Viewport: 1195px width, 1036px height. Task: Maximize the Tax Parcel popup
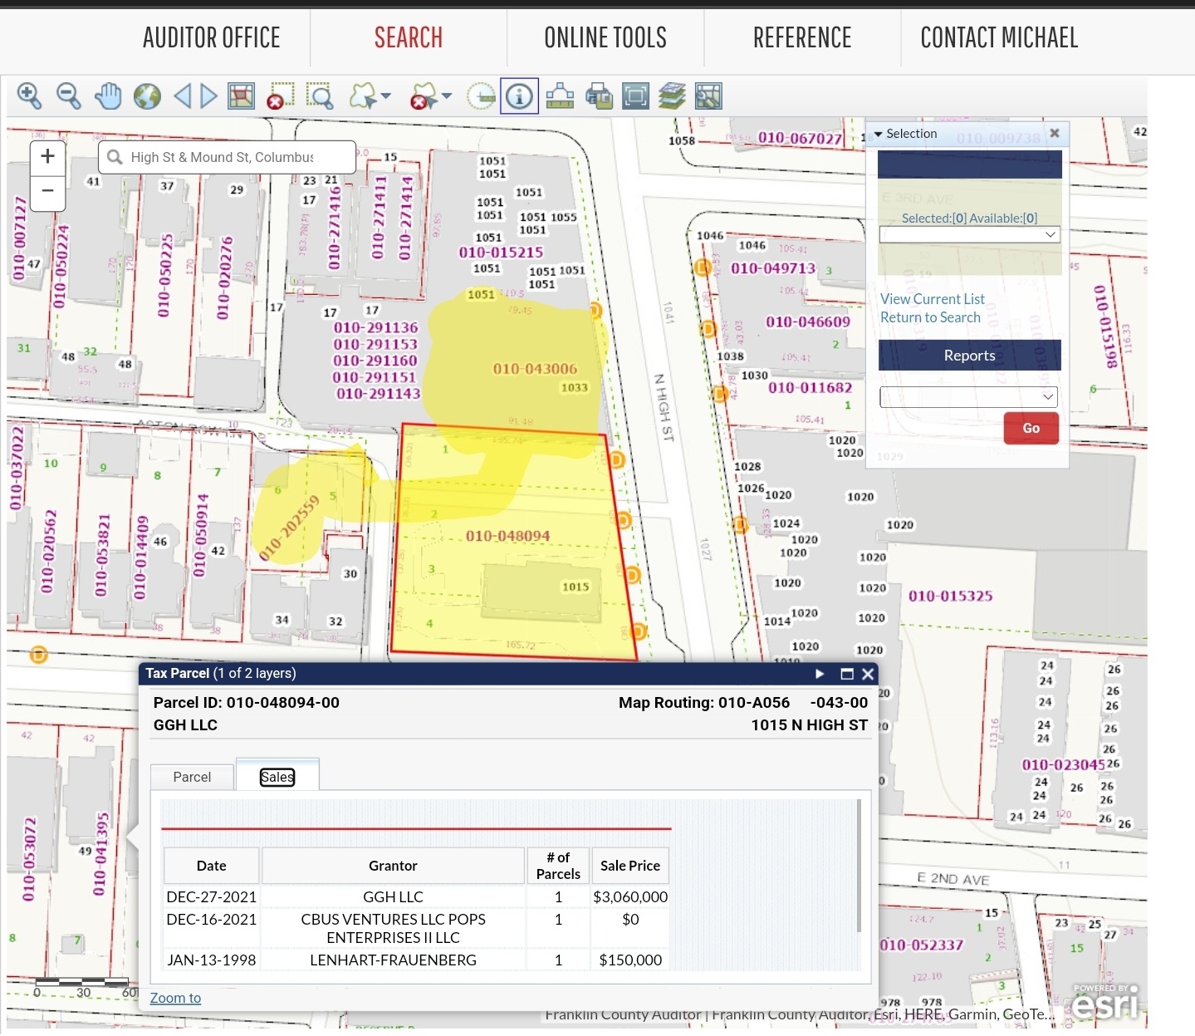(x=847, y=674)
